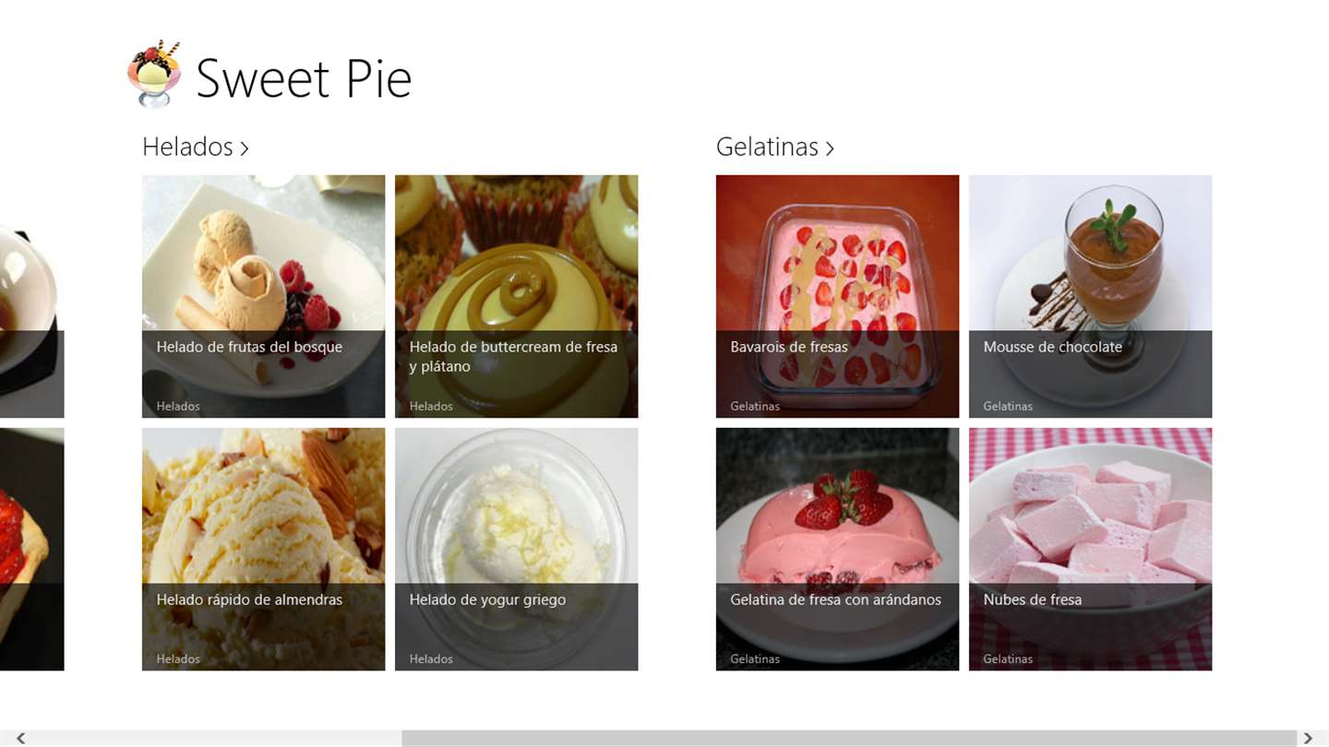Image resolution: width=1329 pixels, height=747 pixels.
Task: Open the Helados category header
Action: pyautogui.click(x=187, y=148)
